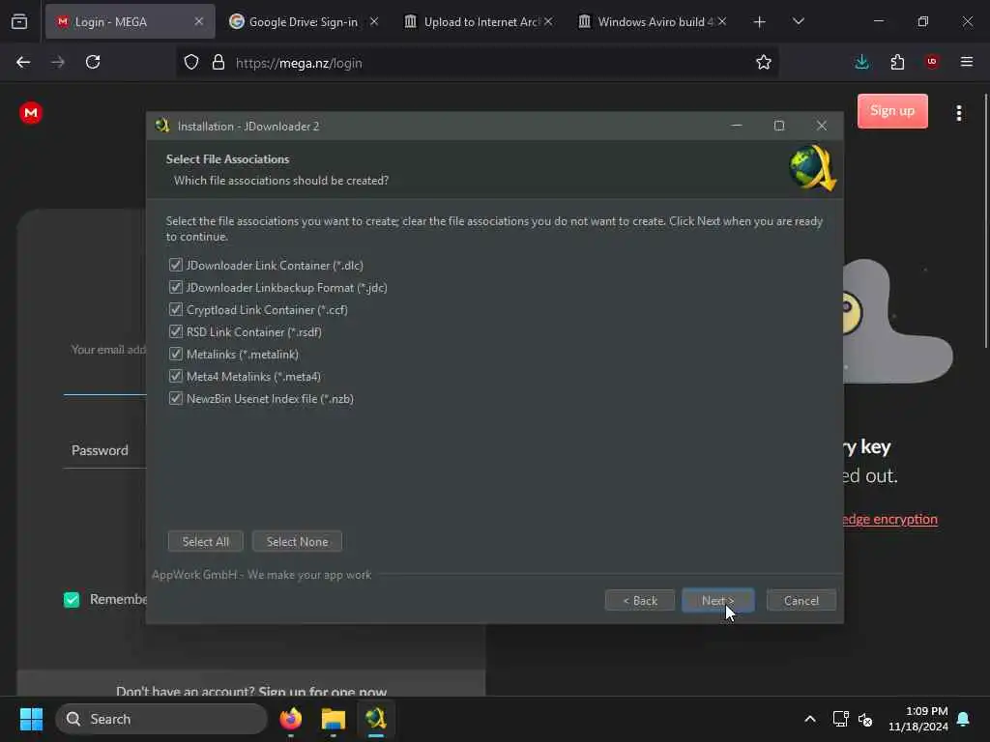The width and height of the screenshot is (990, 742).
Task: Click the taskbar Search box
Action: tap(161, 719)
